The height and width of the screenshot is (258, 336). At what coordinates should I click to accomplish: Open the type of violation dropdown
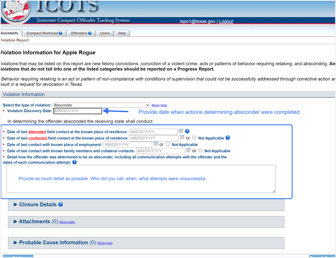click(x=101, y=105)
